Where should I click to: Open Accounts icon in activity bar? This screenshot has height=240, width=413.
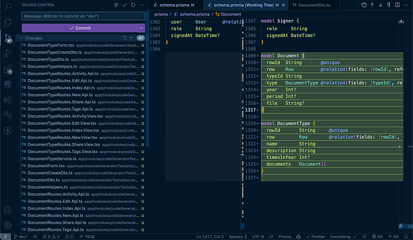[x=8, y=210]
